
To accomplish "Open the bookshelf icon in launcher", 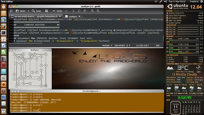I will point(4,59).
